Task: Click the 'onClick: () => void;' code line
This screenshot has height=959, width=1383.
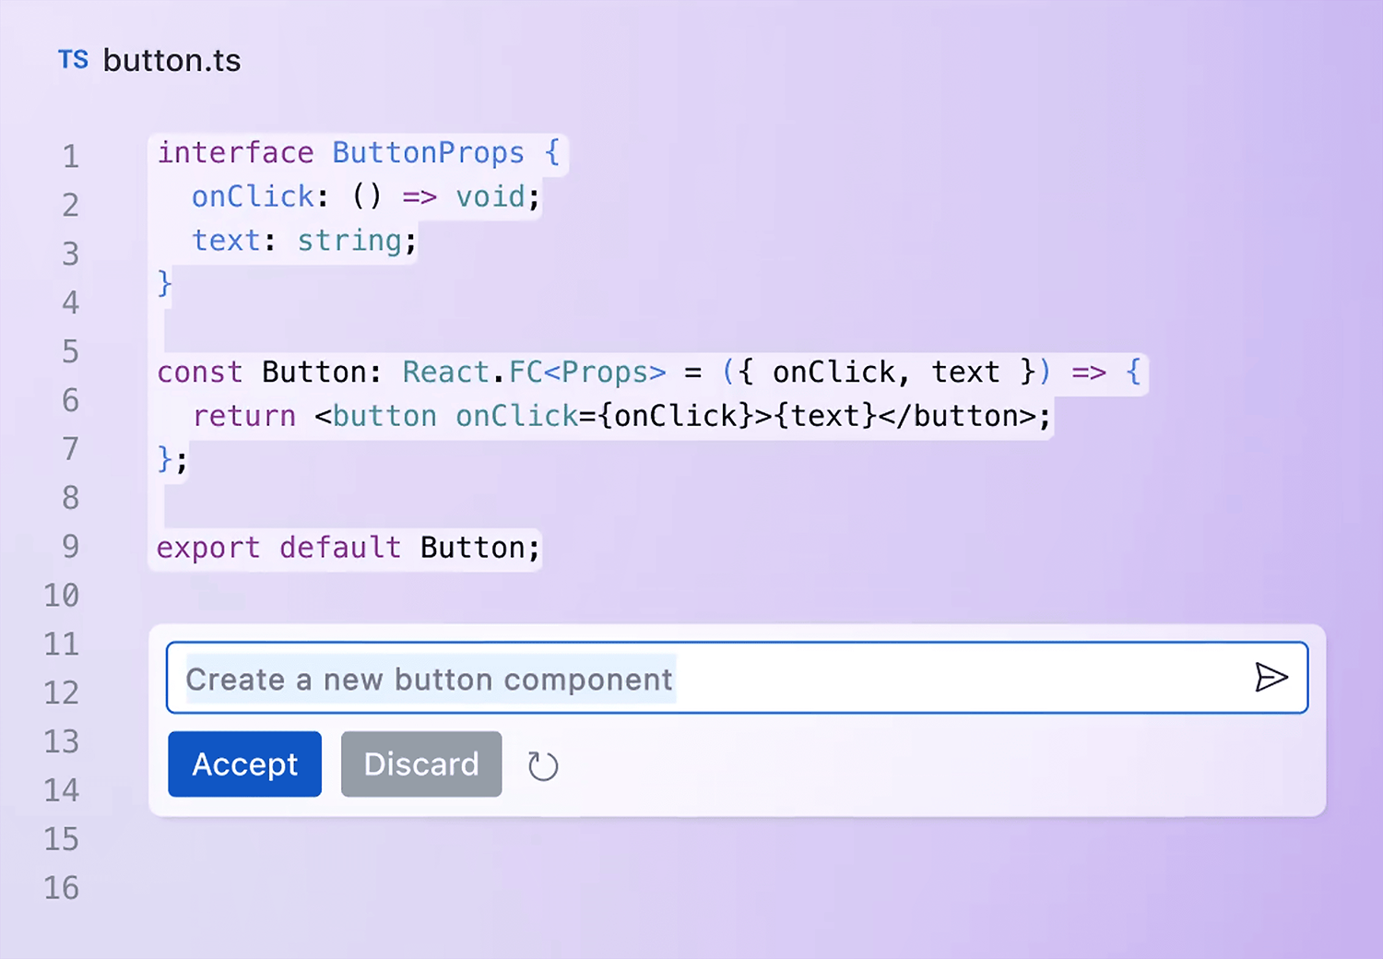Action: [x=365, y=196]
